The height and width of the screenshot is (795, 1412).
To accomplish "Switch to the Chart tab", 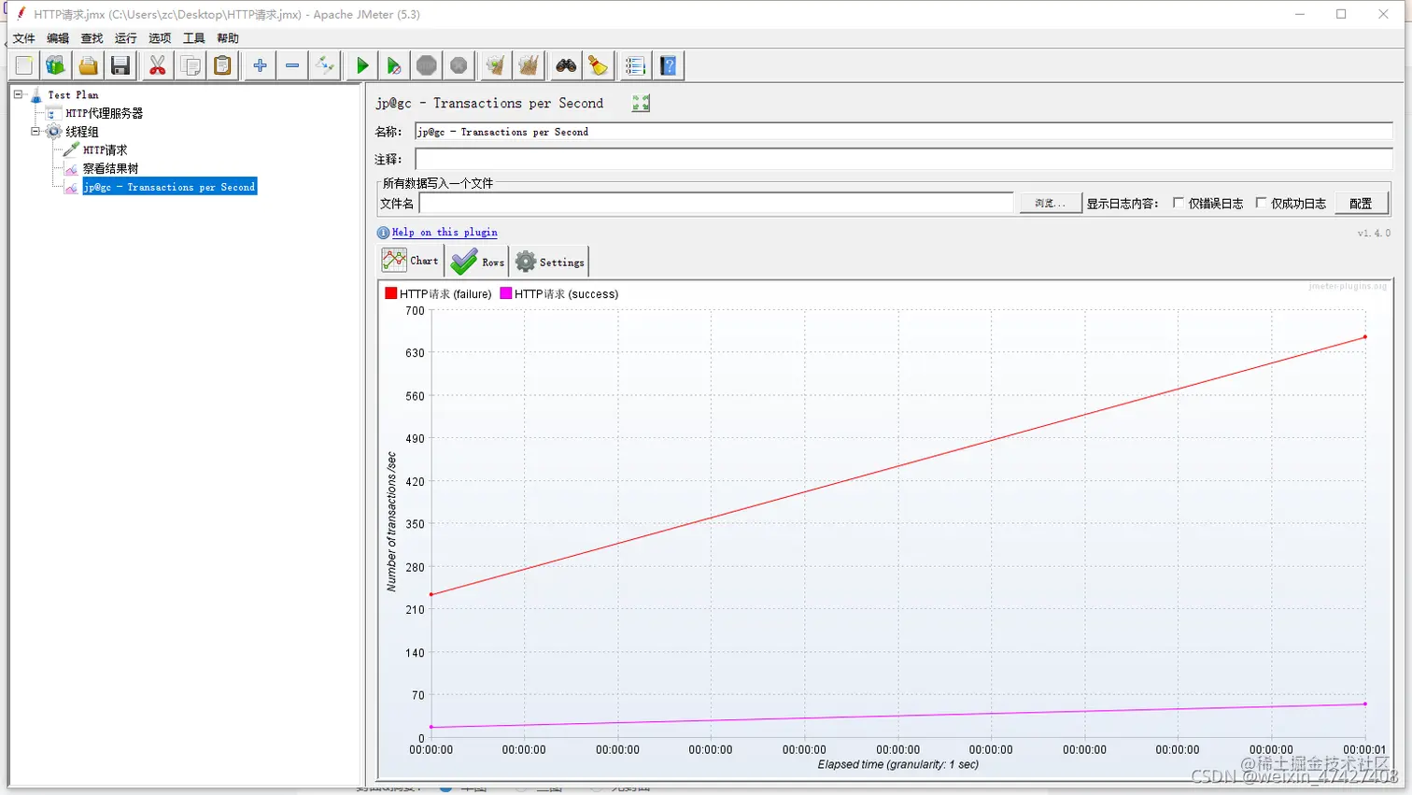I will 411,261.
